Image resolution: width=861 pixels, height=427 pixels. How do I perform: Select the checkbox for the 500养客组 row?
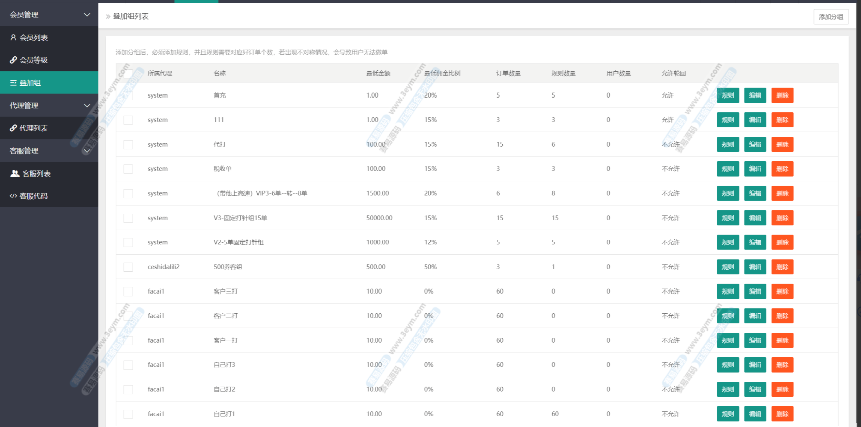pos(128,267)
